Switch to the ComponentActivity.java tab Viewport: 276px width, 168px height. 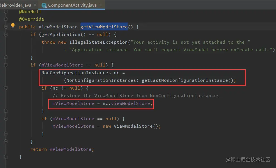pyautogui.click(x=72, y=5)
